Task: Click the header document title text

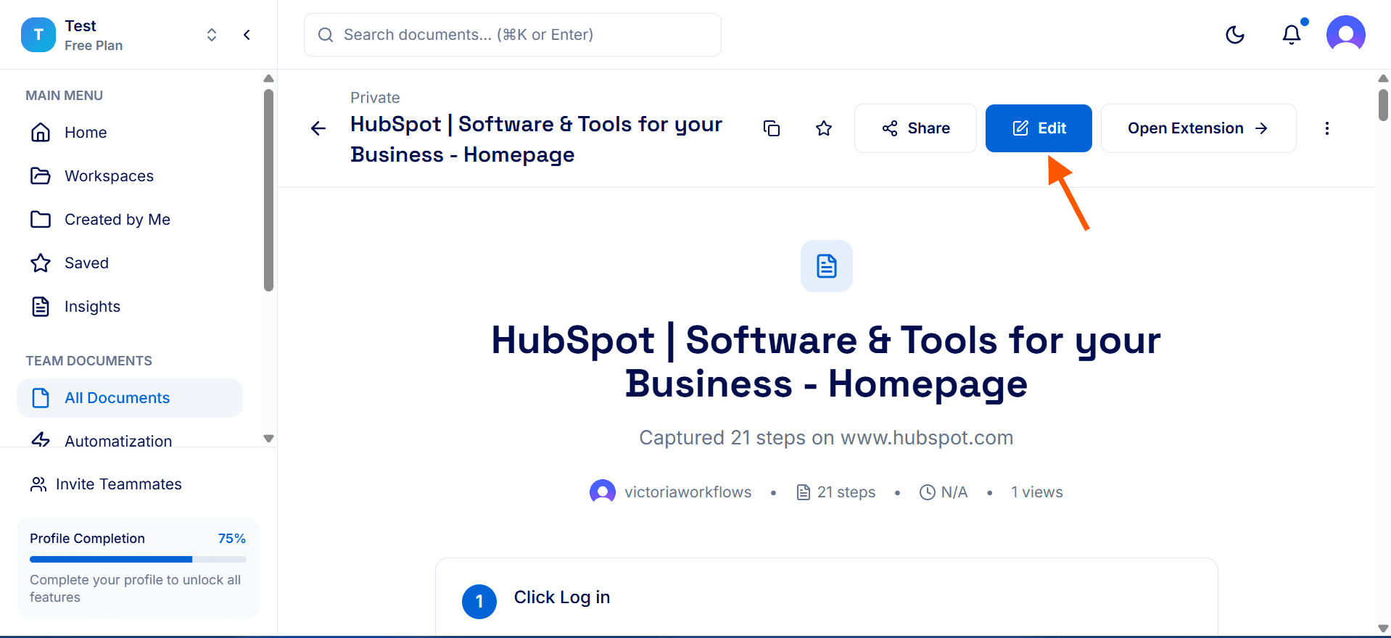Action: coord(536,139)
